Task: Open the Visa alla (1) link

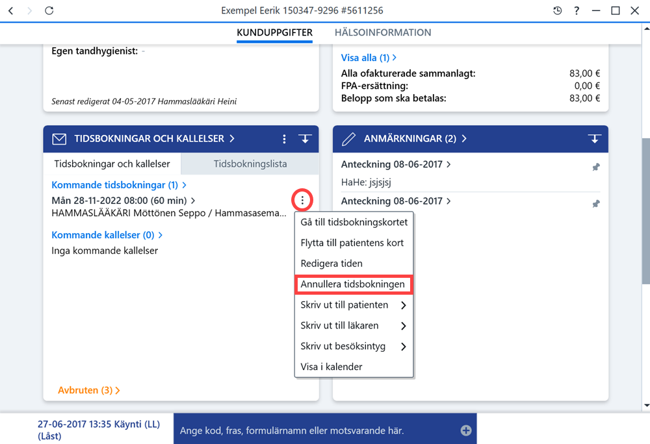Action: tap(369, 58)
